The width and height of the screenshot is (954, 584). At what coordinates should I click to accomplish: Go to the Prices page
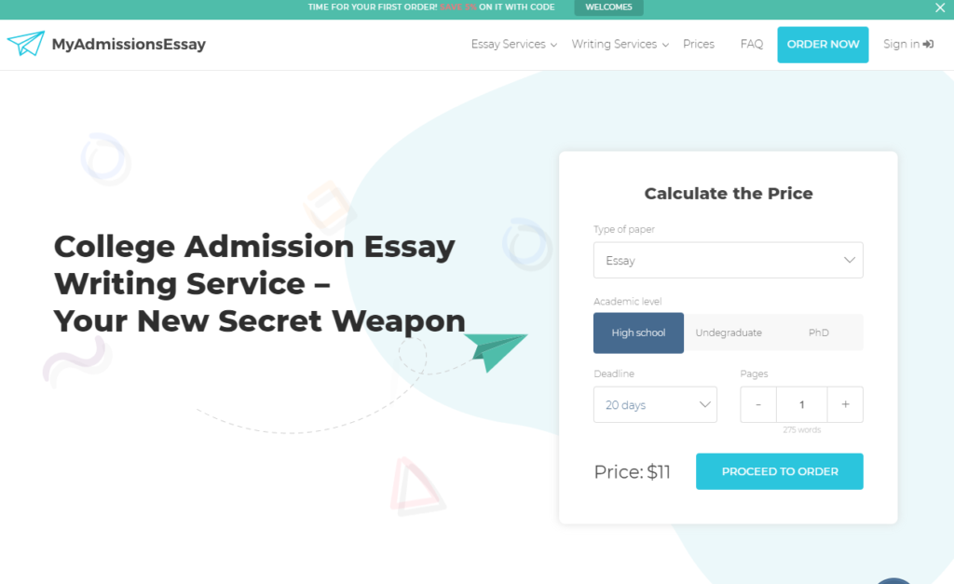pyautogui.click(x=699, y=44)
